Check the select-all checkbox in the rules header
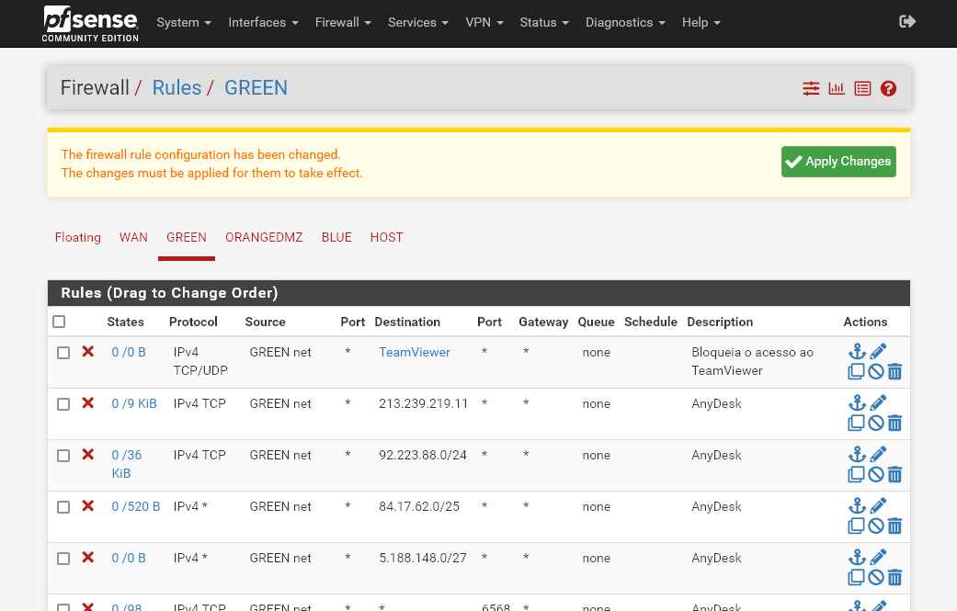Viewport: 957px width, 611px height. (60, 321)
